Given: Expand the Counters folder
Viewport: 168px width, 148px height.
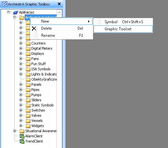Looking at the screenshot, I should pyautogui.click(x=21, y=43).
